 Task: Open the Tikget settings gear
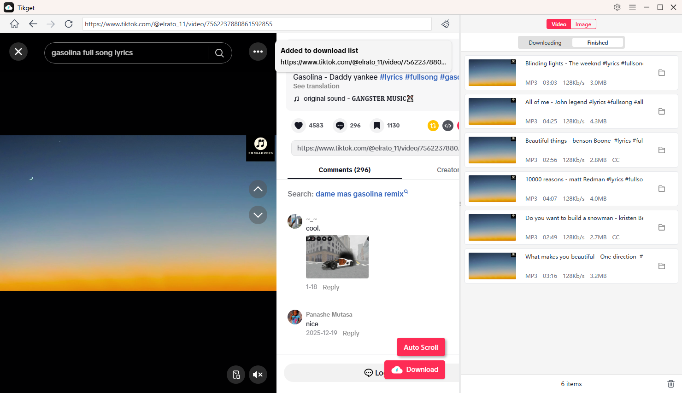(617, 7)
